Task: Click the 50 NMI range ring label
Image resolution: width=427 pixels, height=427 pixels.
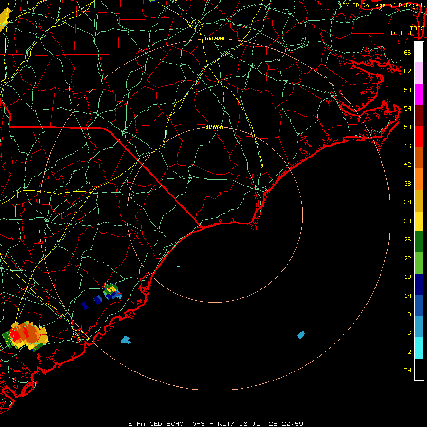Action: coord(214,127)
